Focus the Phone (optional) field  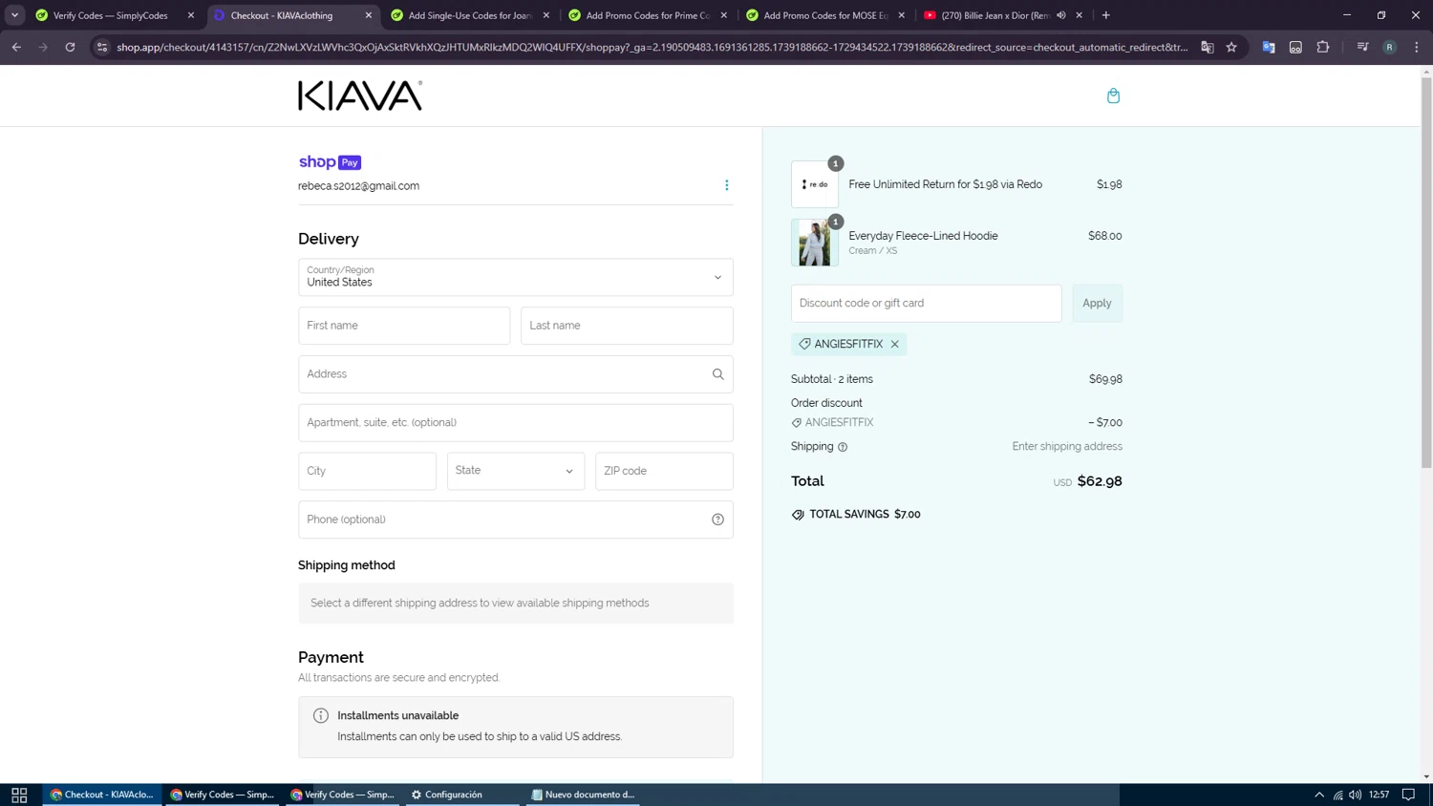click(516, 520)
